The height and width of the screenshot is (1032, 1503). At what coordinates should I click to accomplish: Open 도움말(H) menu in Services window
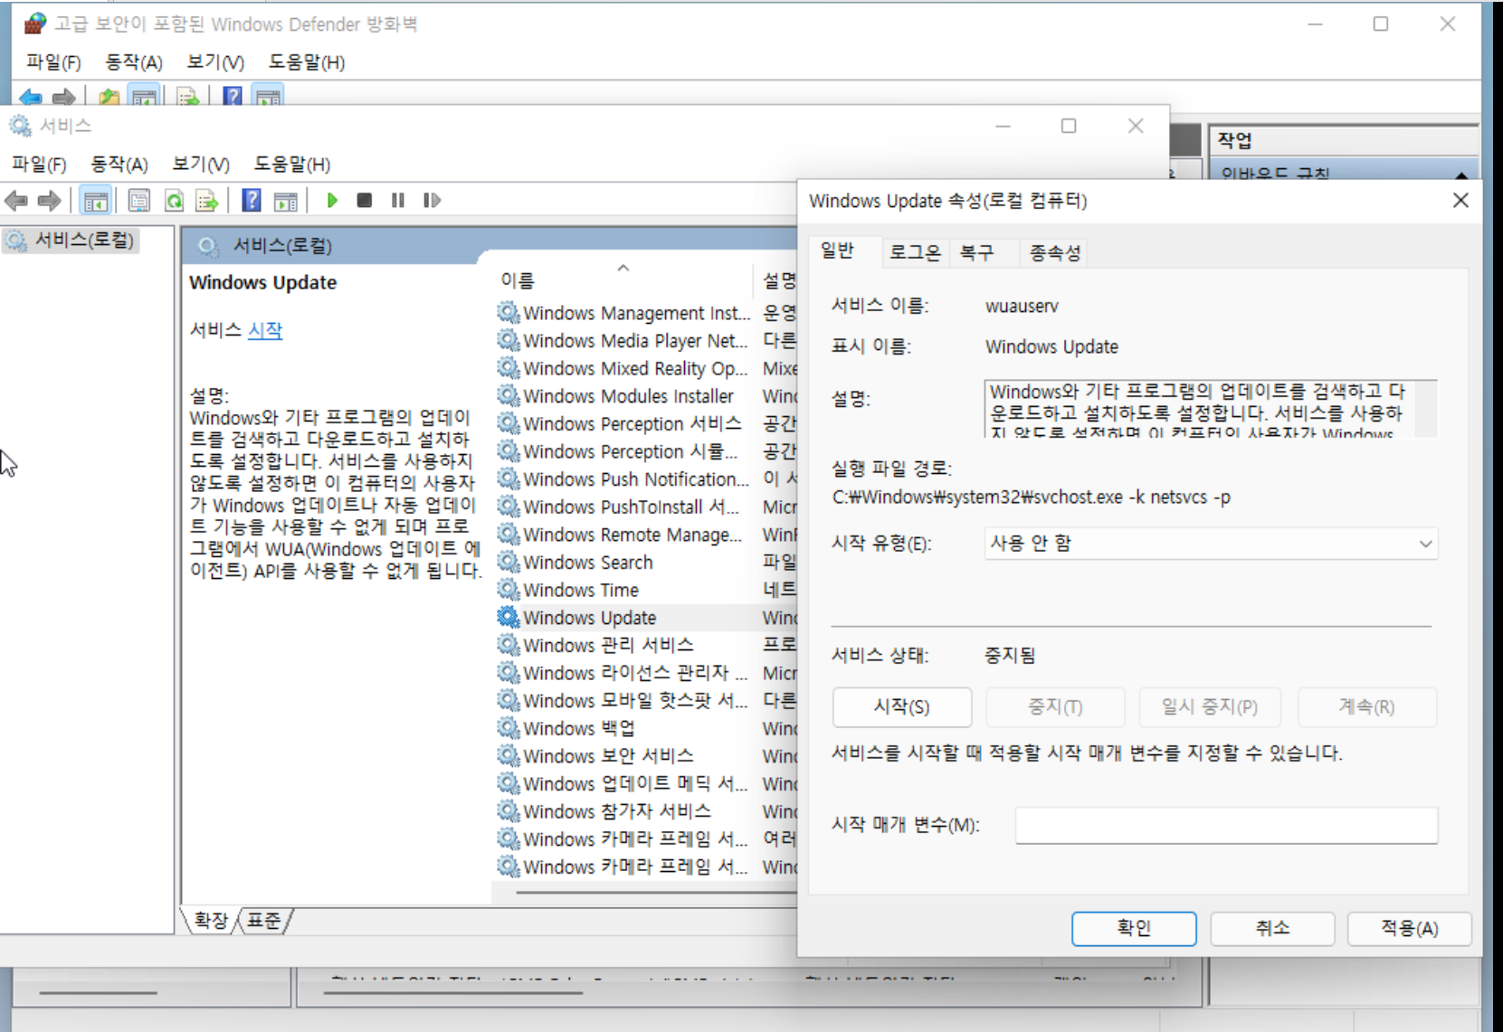click(x=291, y=165)
